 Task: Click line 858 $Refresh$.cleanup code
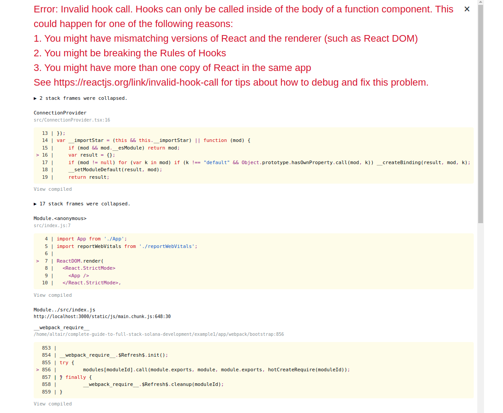click(153, 385)
